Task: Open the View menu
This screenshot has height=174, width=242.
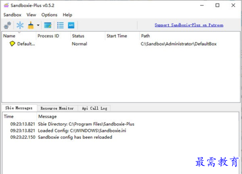Action: (x=31, y=15)
